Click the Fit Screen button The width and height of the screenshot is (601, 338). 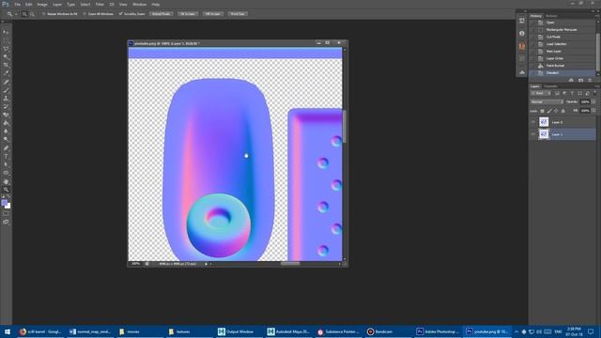(188, 14)
